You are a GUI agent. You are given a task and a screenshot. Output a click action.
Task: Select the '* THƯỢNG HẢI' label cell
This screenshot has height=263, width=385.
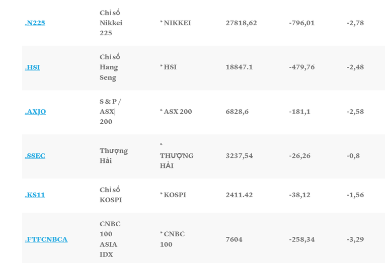coord(176,155)
